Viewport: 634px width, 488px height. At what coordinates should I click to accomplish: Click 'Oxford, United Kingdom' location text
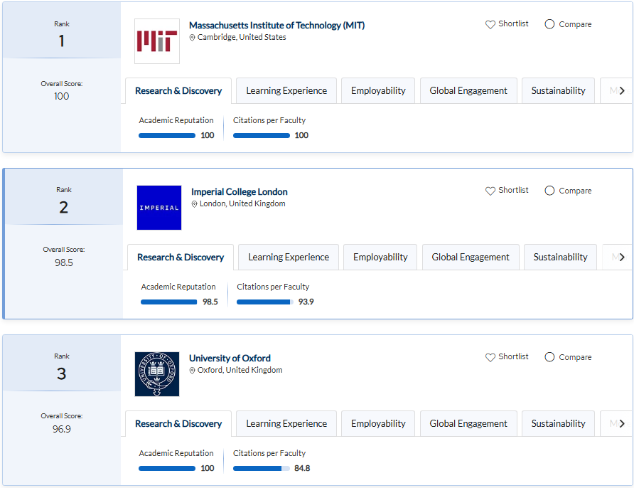click(240, 370)
